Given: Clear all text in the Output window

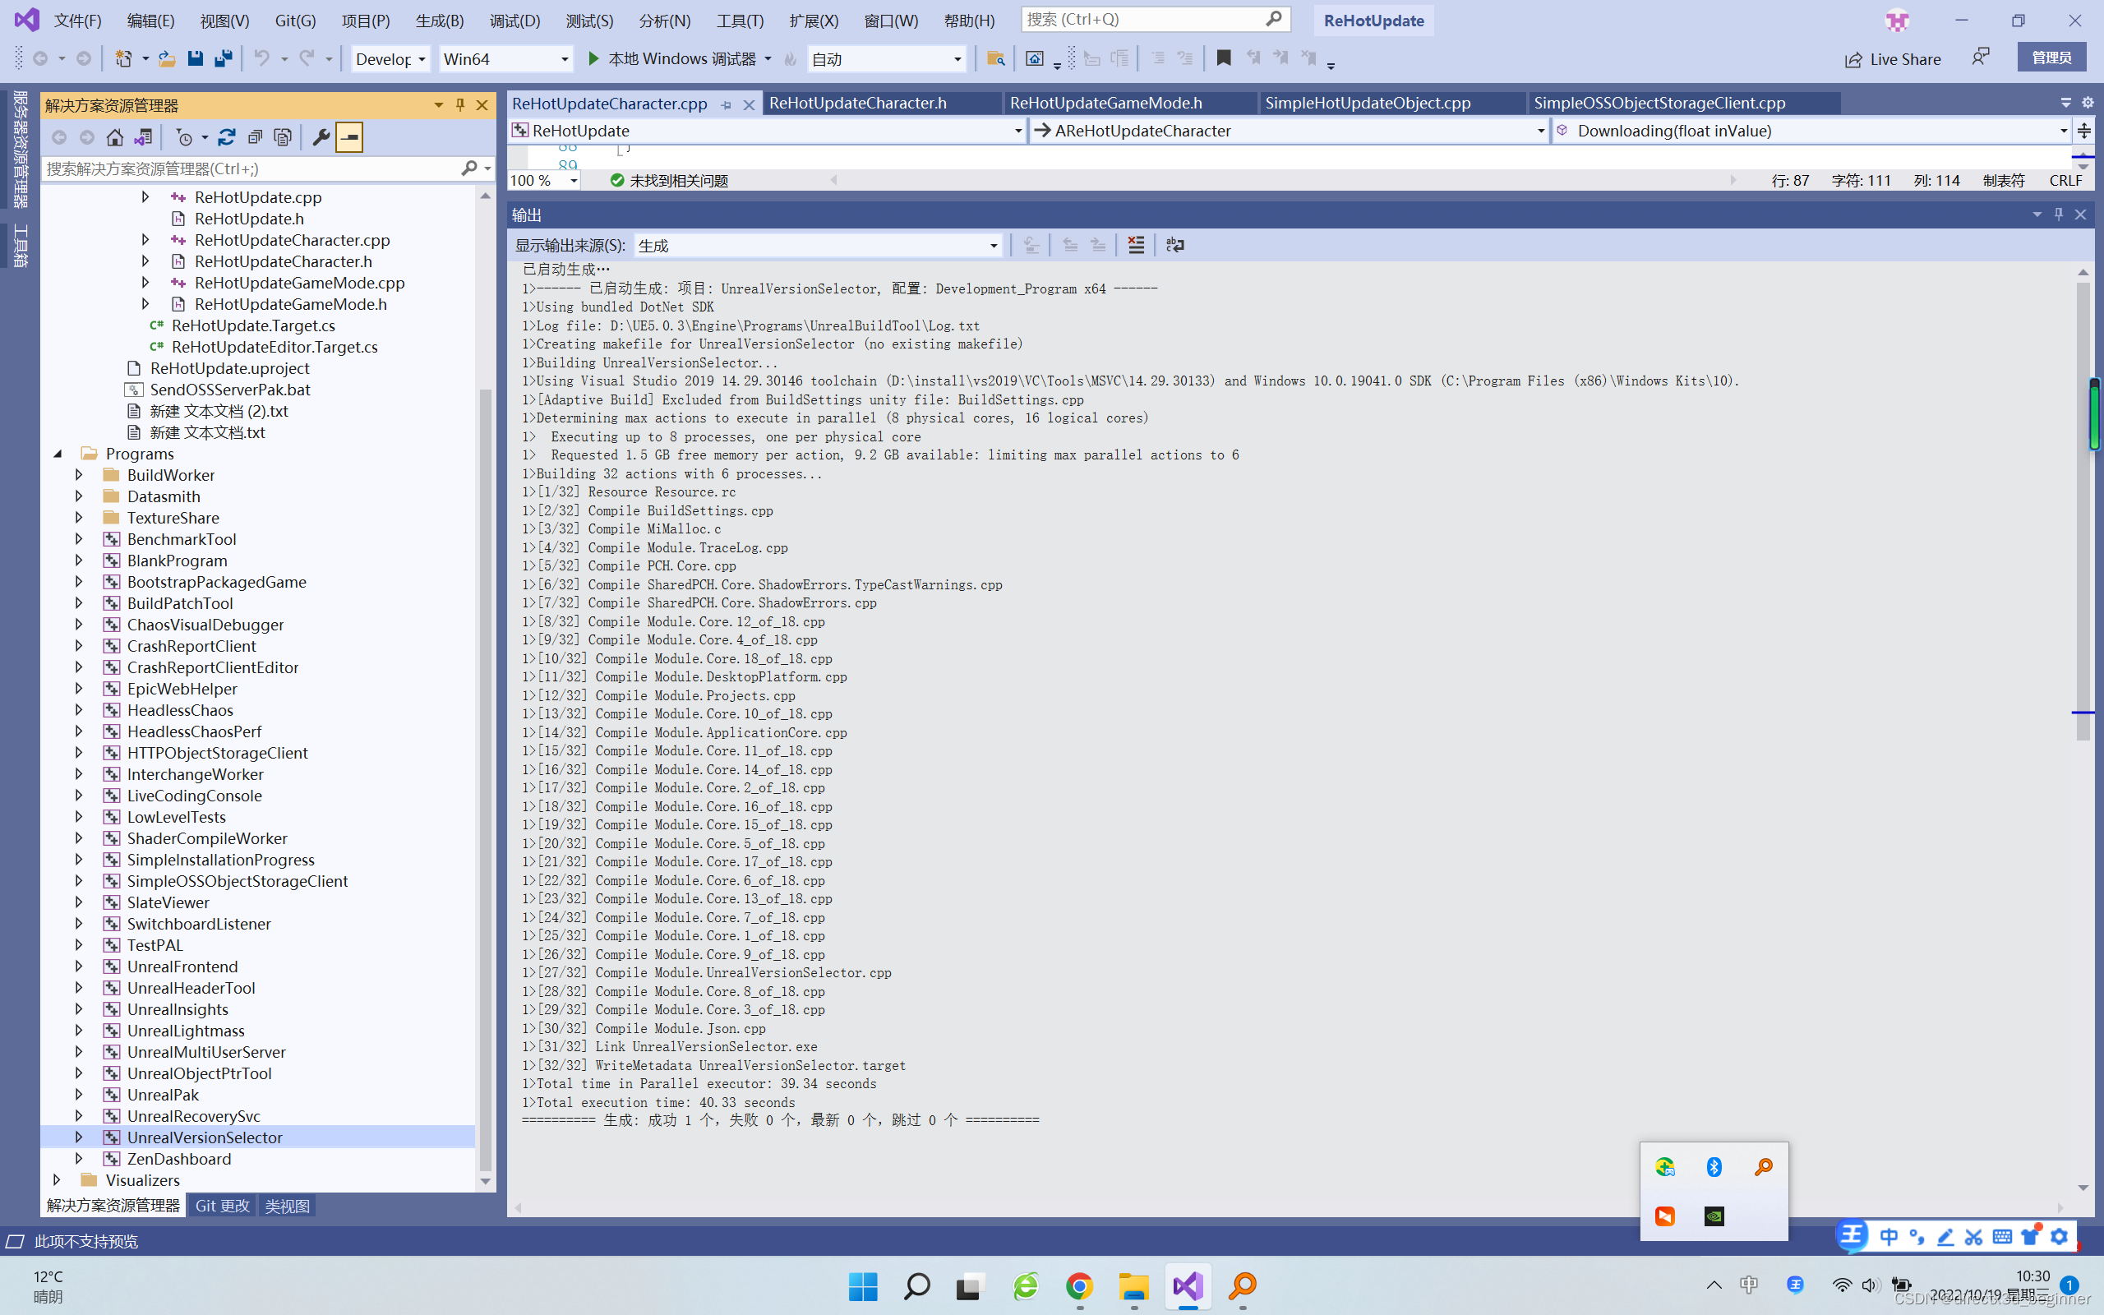Looking at the screenshot, I should tap(1136, 245).
